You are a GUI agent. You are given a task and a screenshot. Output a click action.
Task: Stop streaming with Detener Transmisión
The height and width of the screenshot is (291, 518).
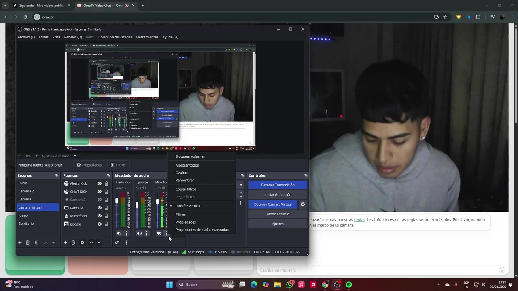tap(278, 185)
